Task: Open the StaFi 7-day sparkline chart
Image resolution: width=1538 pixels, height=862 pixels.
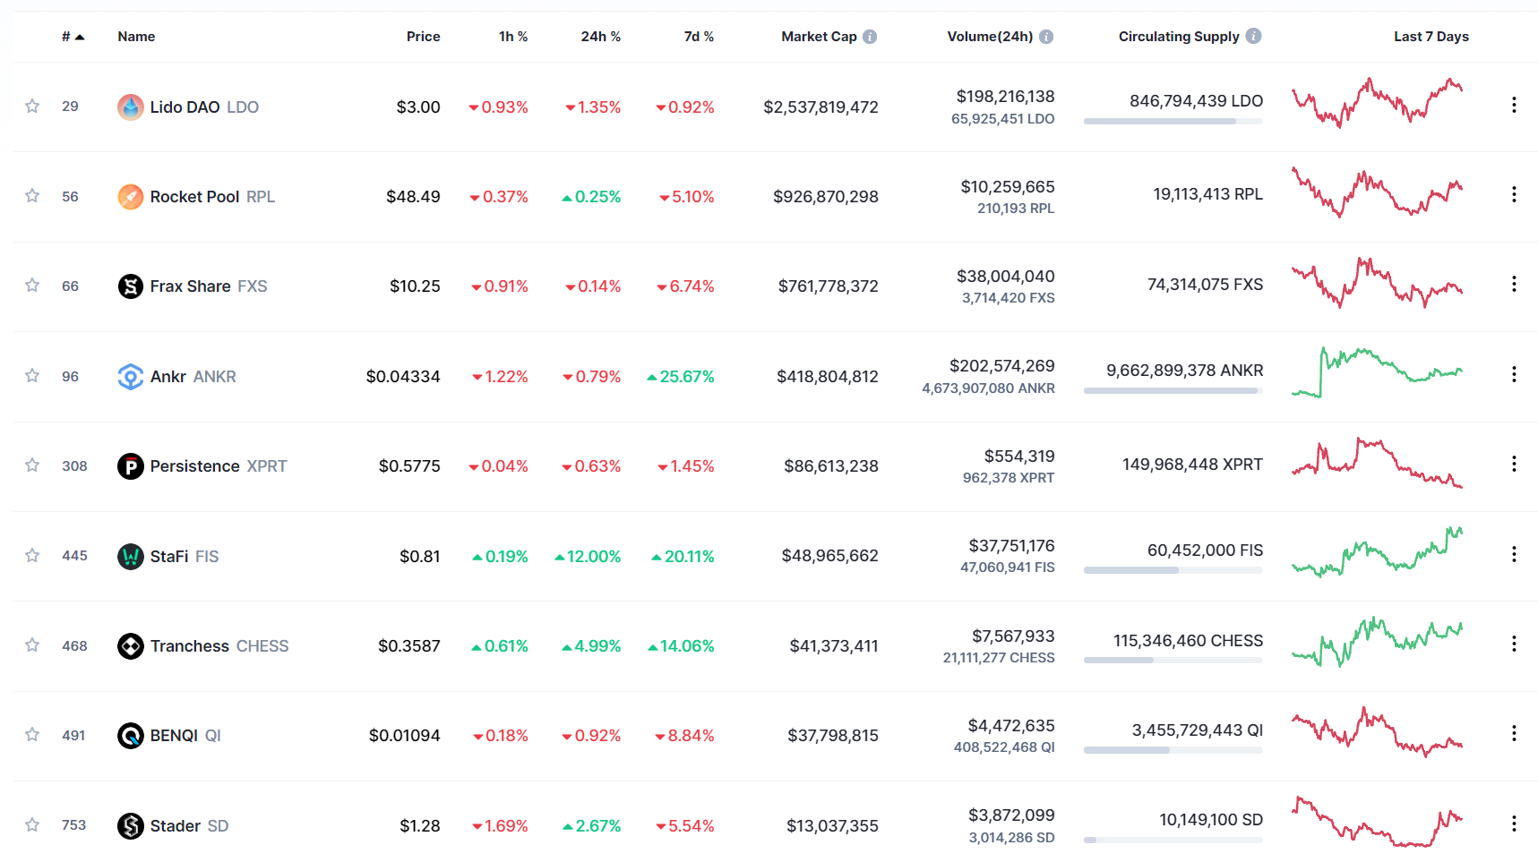Action: click(x=1377, y=552)
